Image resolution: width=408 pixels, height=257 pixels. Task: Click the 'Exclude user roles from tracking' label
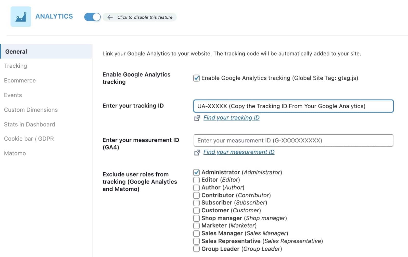click(x=140, y=182)
